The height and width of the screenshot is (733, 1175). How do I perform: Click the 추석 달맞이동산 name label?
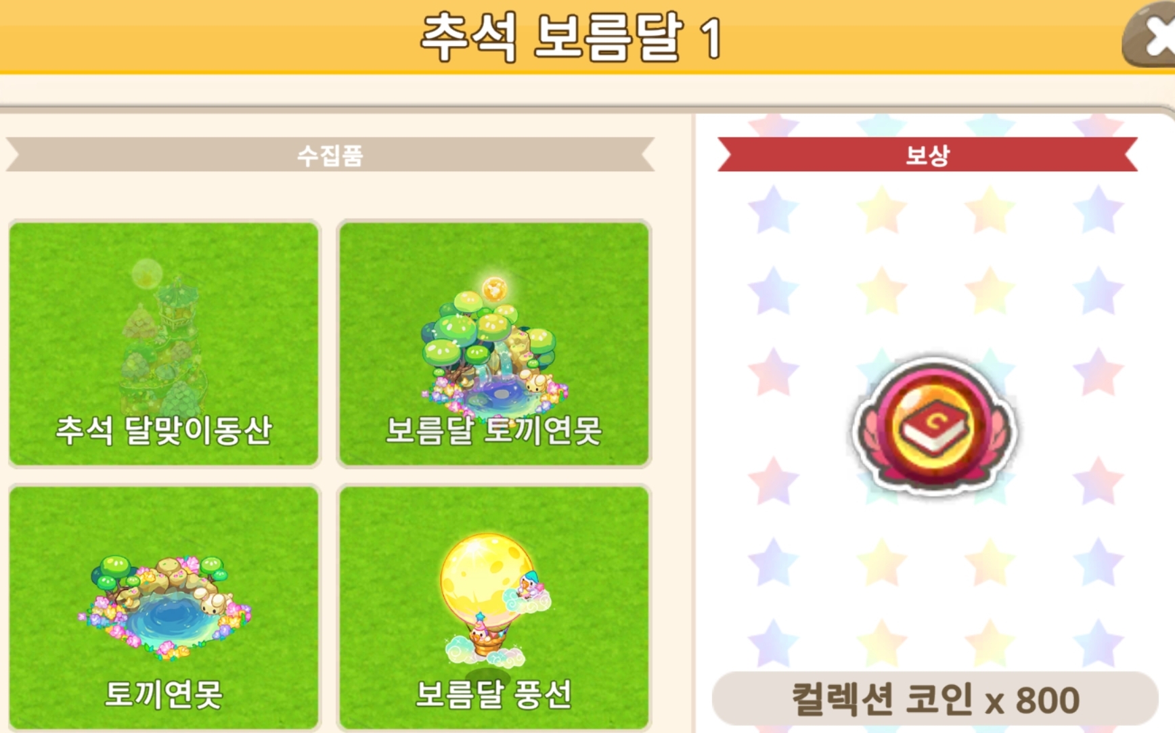click(164, 430)
